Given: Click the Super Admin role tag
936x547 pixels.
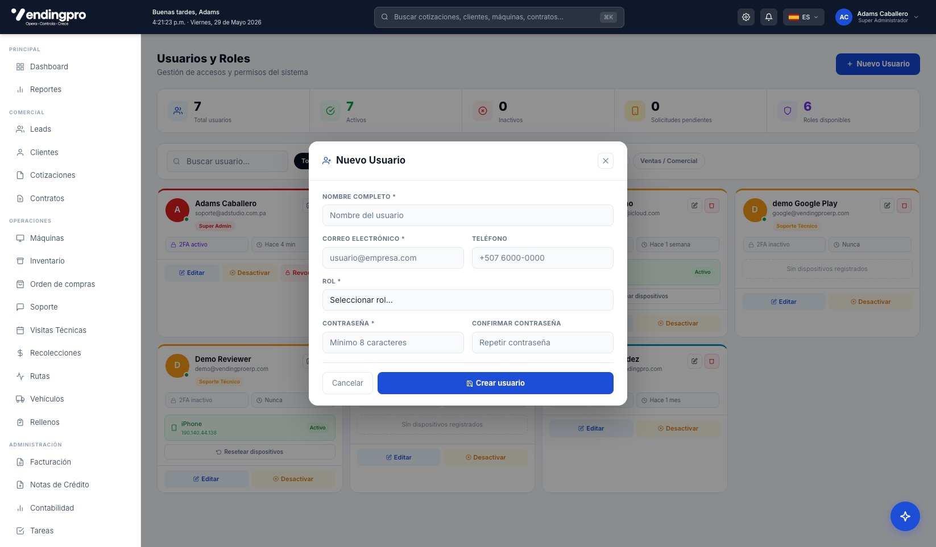Looking at the screenshot, I should 215,226.
